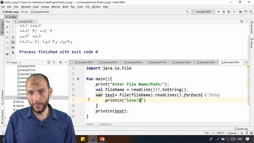
Task: Select file1.txt in the Project tree
Action: click(19, 102)
